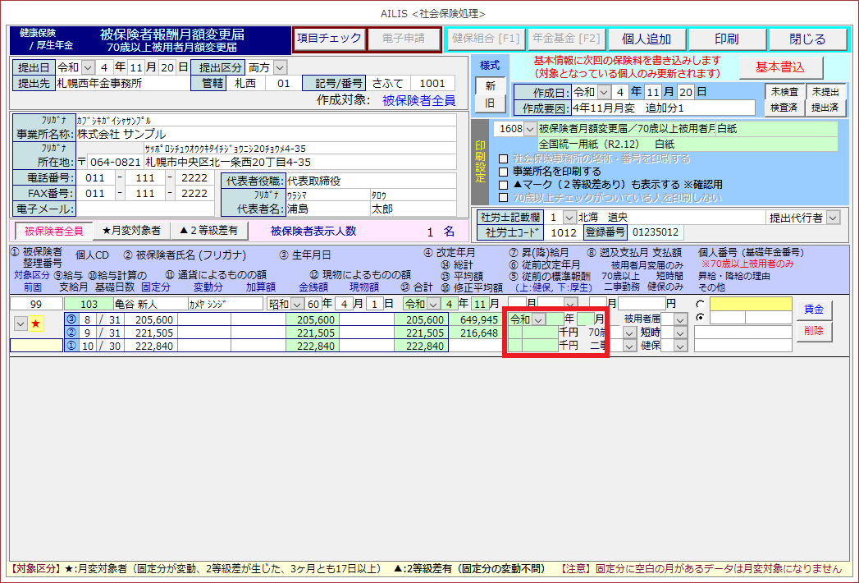The image size is (859, 583).
Task: Select the 旧 form style button
Action: click(x=491, y=104)
